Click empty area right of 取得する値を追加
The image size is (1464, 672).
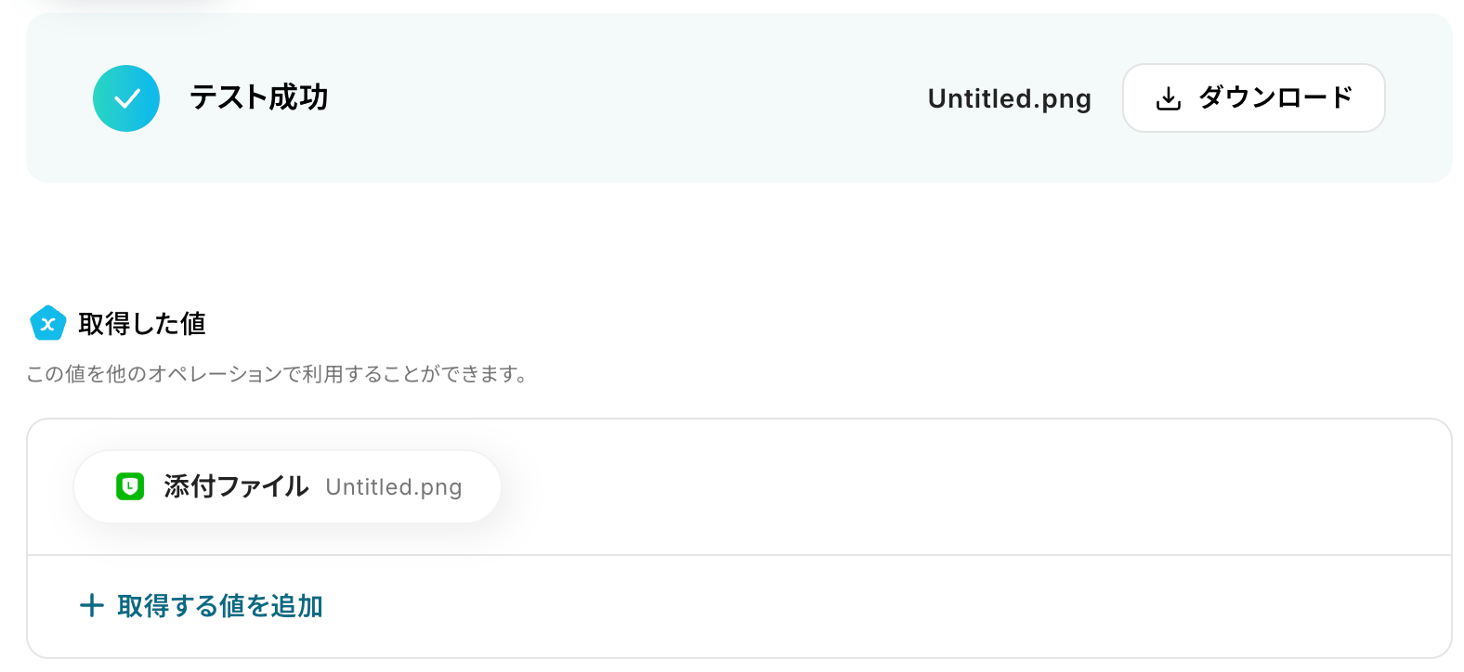click(x=836, y=606)
